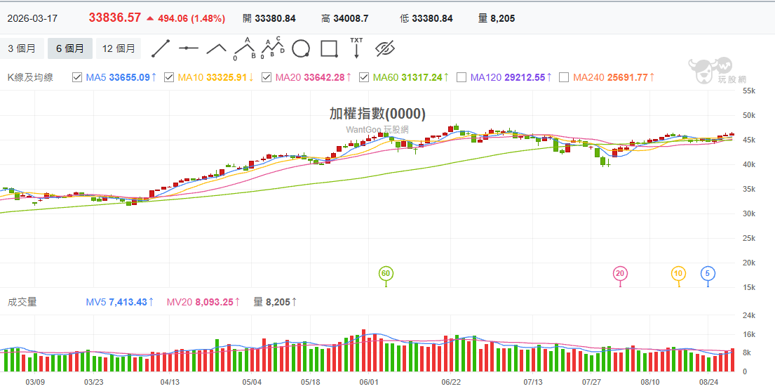Switch to the 3 個月 range tab
Screen dimensions: 775x389
22,48
